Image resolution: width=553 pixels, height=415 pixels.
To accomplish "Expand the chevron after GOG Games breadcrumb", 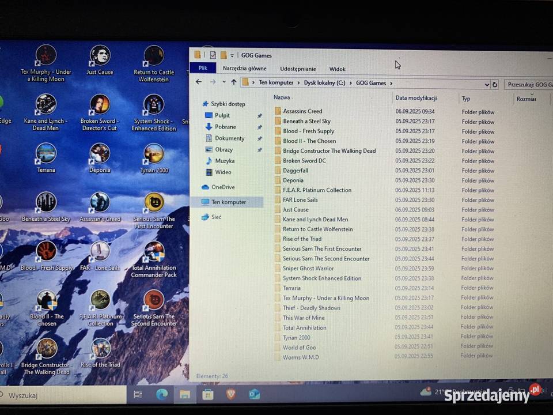I will pyautogui.click(x=391, y=84).
